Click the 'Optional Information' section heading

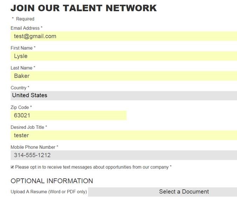52,181
